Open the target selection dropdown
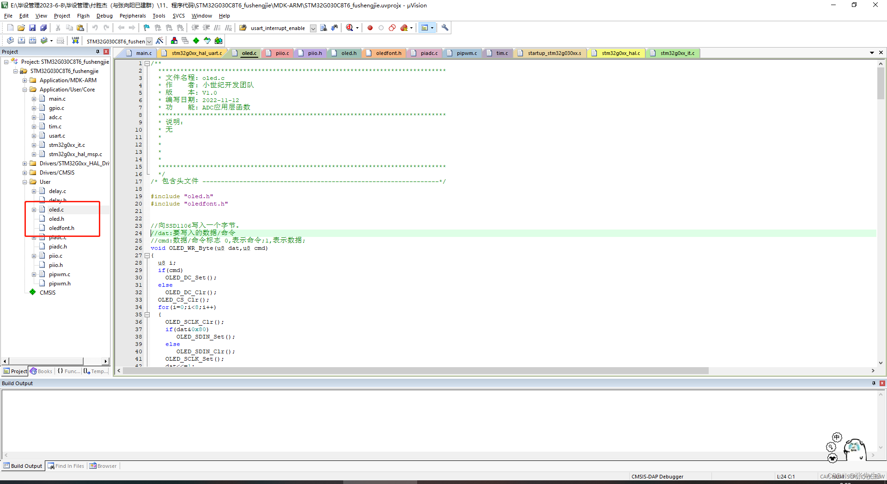 [x=149, y=41]
